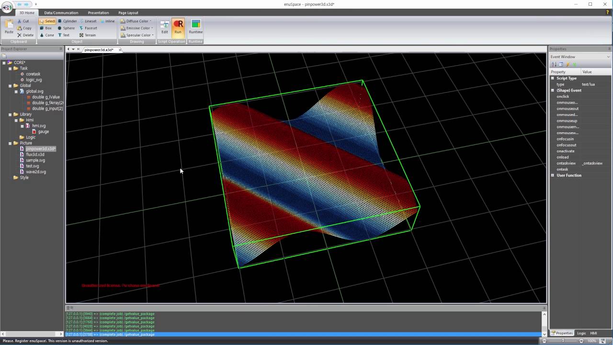Insert a Cone object
The image size is (613, 345).
click(47, 35)
